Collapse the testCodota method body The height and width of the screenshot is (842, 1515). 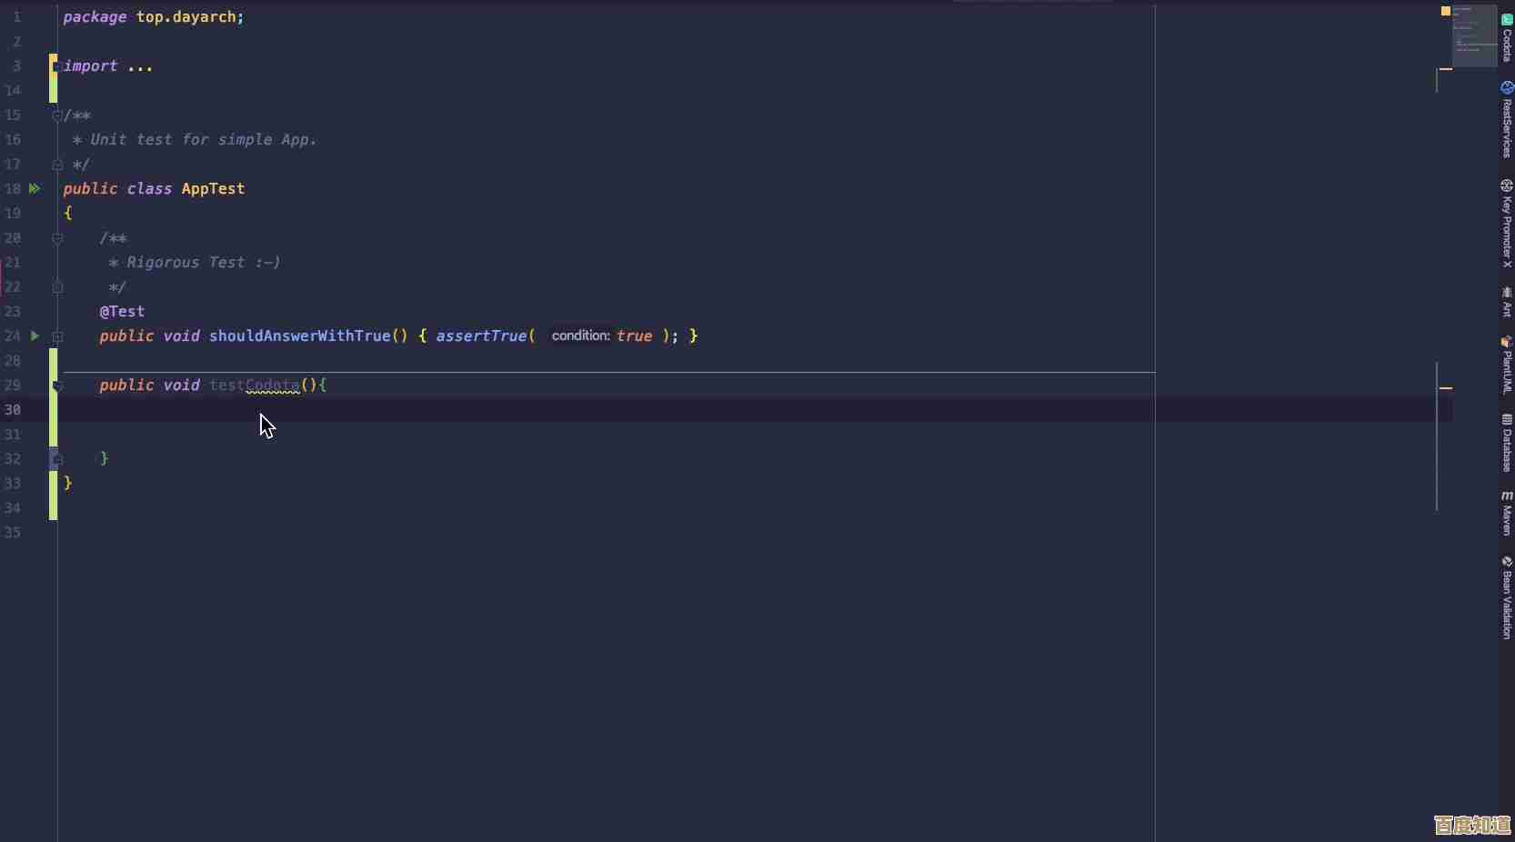pos(57,386)
